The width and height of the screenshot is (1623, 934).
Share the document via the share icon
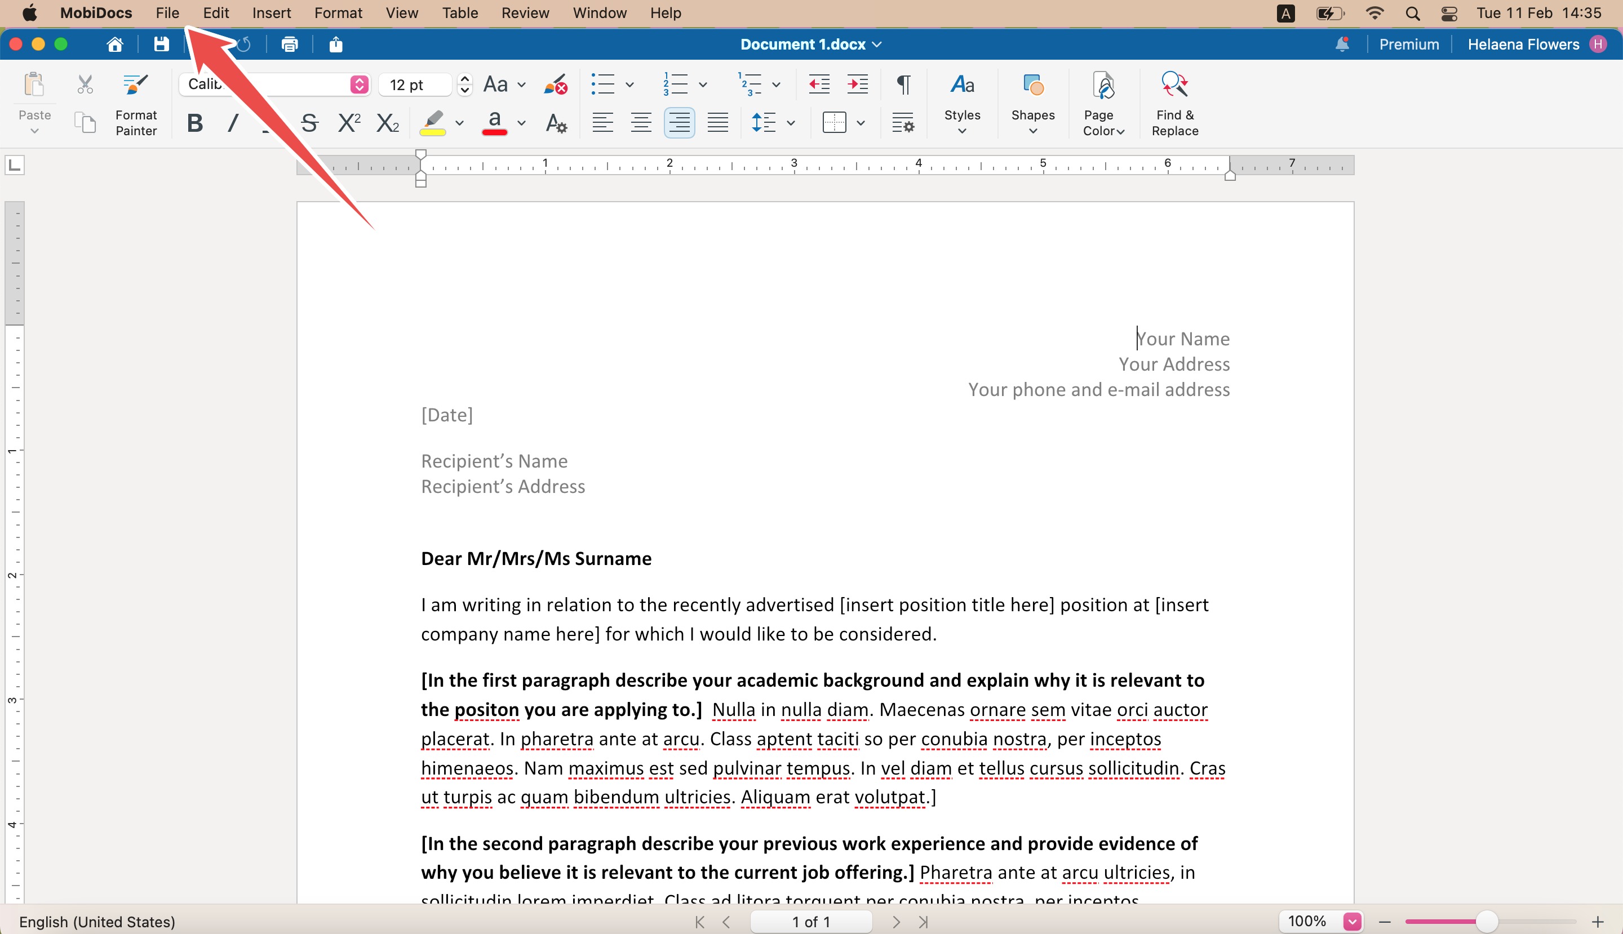(x=336, y=45)
